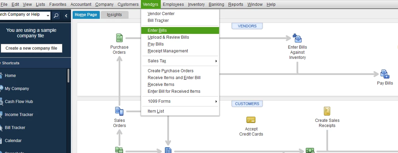Image resolution: width=398 pixels, height=153 pixels.
Task: Choose Vendor Center menu item
Action: tap(180, 14)
